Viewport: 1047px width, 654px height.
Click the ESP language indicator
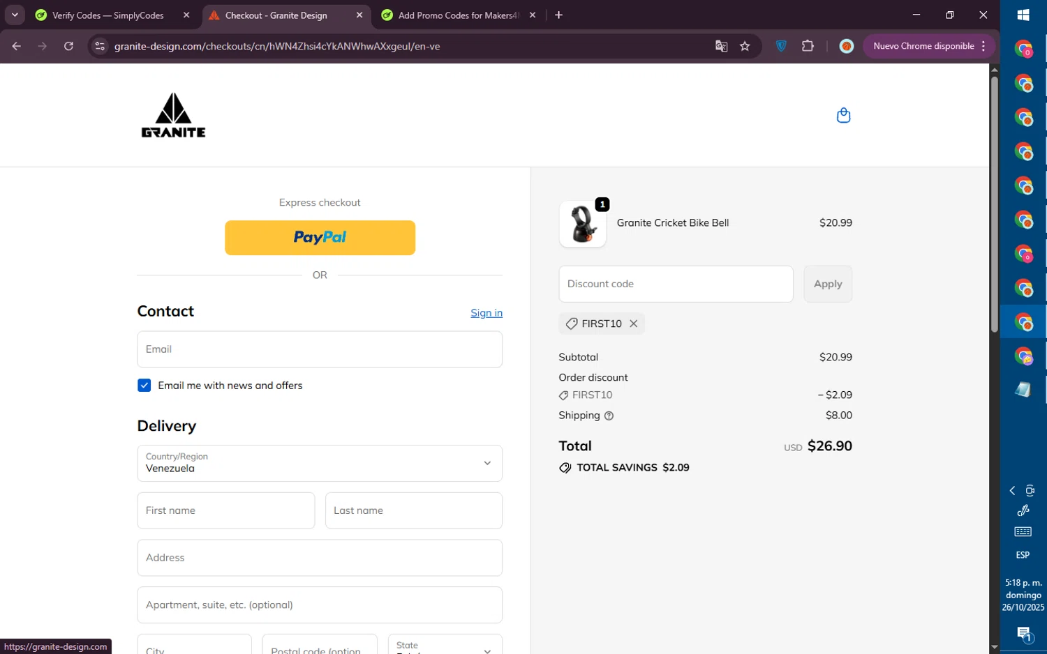[1023, 555]
